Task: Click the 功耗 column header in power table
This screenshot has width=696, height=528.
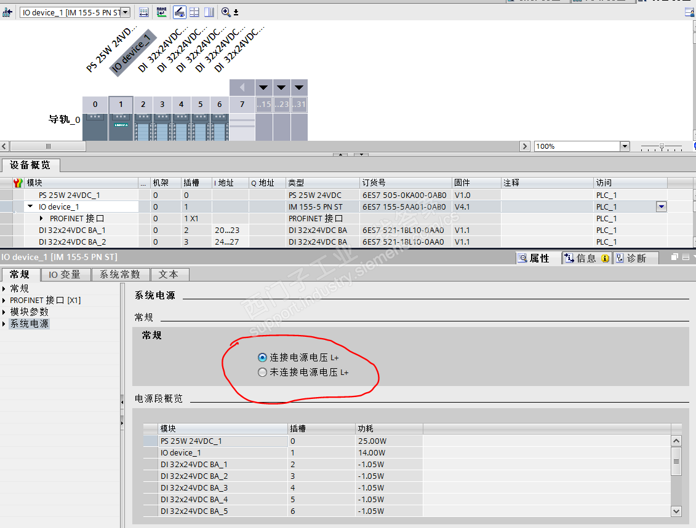Action: (x=389, y=428)
